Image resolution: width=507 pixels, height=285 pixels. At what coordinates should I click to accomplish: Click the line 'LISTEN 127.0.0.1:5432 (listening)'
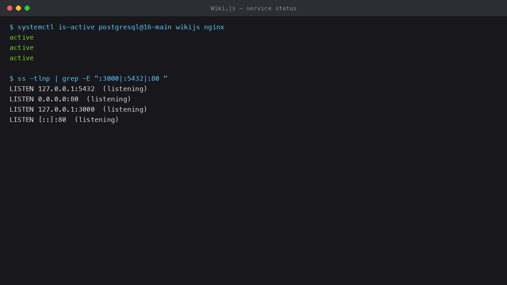(78, 89)
